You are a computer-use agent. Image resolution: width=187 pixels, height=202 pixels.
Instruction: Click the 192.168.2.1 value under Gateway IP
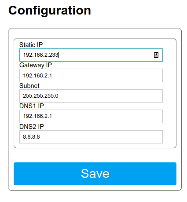tap(37, 76)
